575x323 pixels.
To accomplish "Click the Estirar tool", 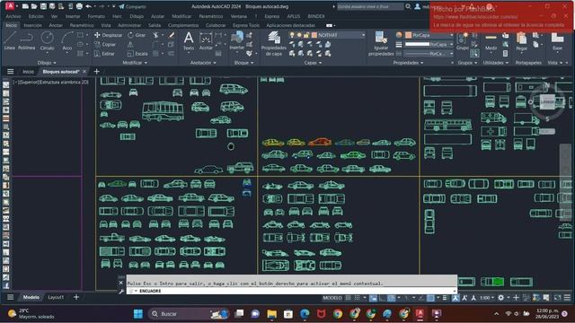I will point(104,54).
